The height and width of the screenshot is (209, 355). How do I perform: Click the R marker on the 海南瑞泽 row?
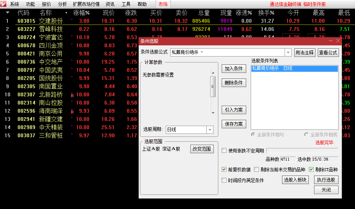coord(72,112)
